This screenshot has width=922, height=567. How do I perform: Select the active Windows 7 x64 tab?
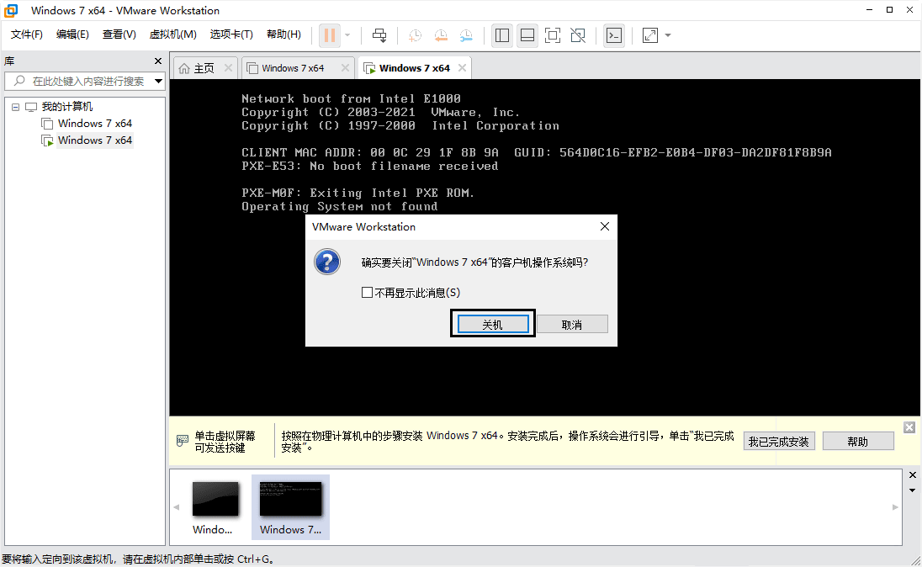[414, 68]
